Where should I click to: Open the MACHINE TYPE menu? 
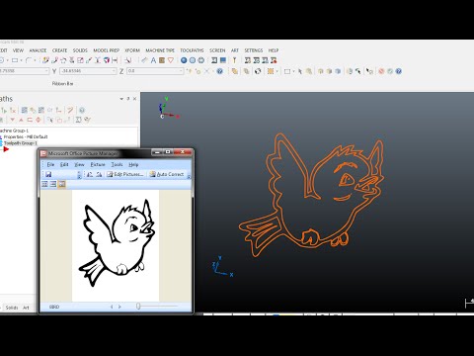click(x=160, y=50)
